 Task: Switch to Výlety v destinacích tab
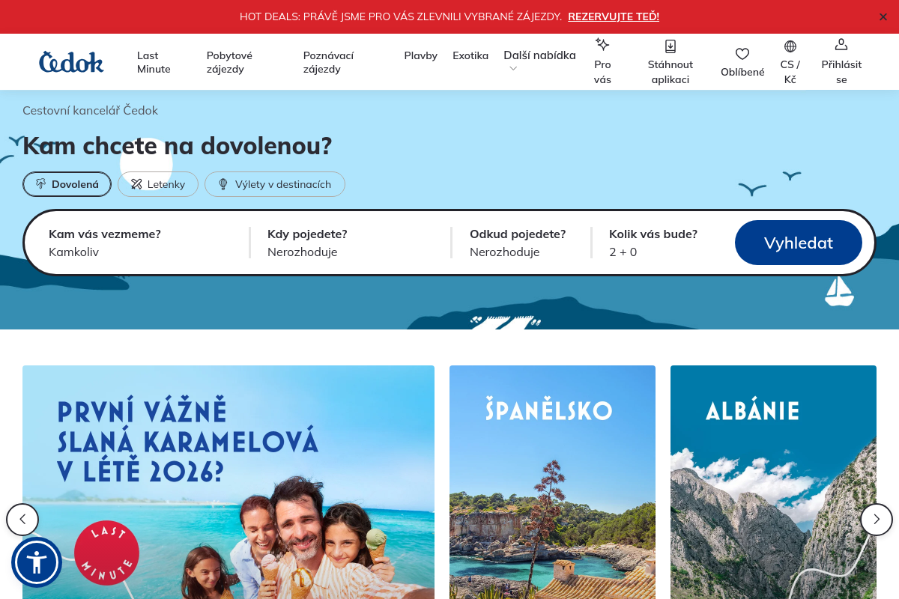pos(275,184)
